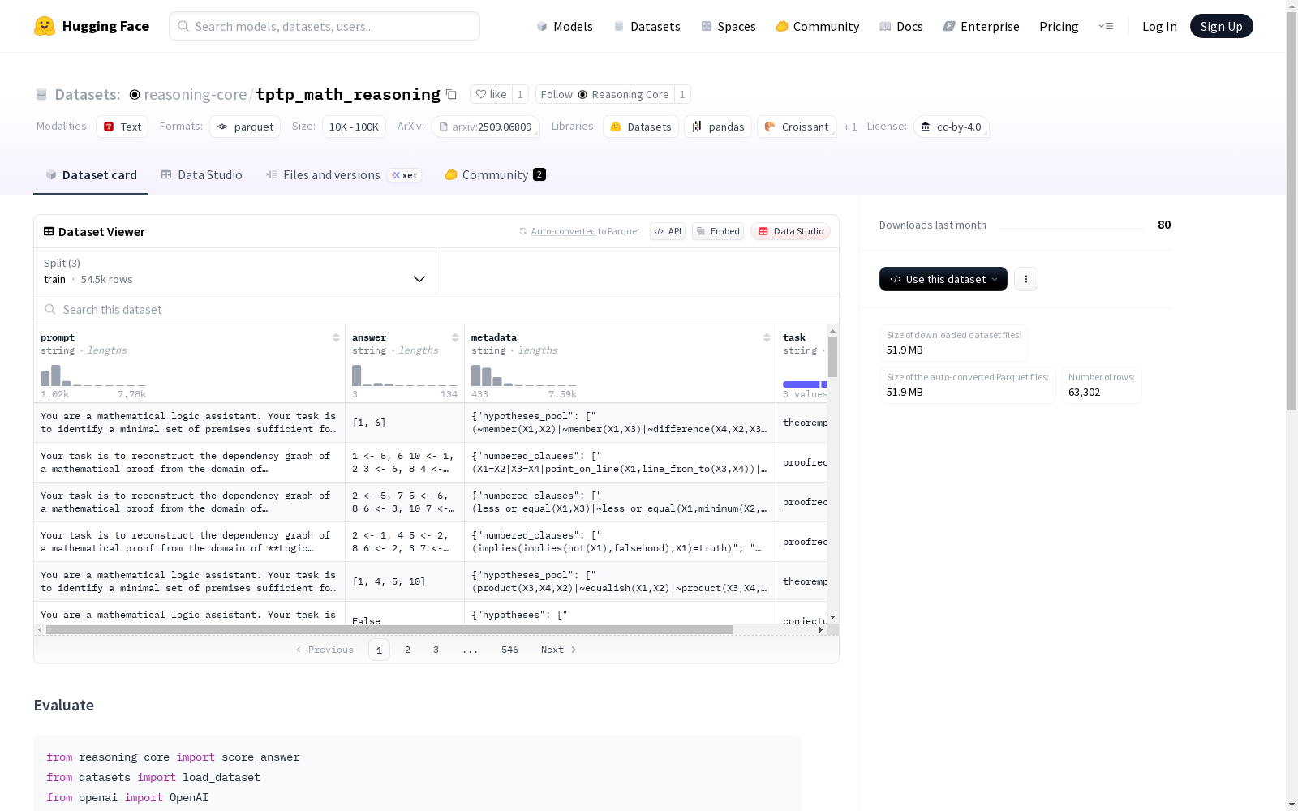Focus the models and datasets search box
This screenshot has height=811, width=1298.
coord(324,26)
